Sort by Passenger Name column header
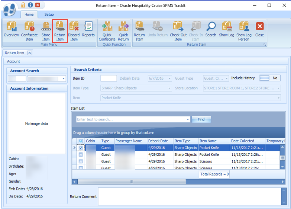The image size is (291, 209). click(131, 141)
